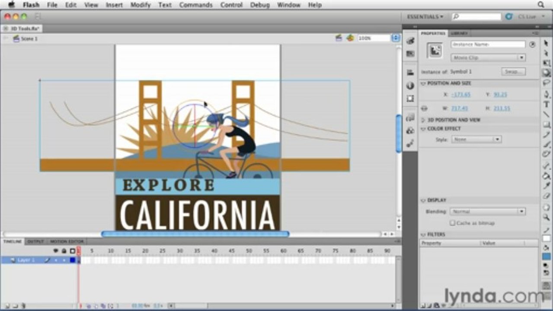Viewport: 553px width, 311px height.
Task: Click the W width value
Action: point(459,108)
